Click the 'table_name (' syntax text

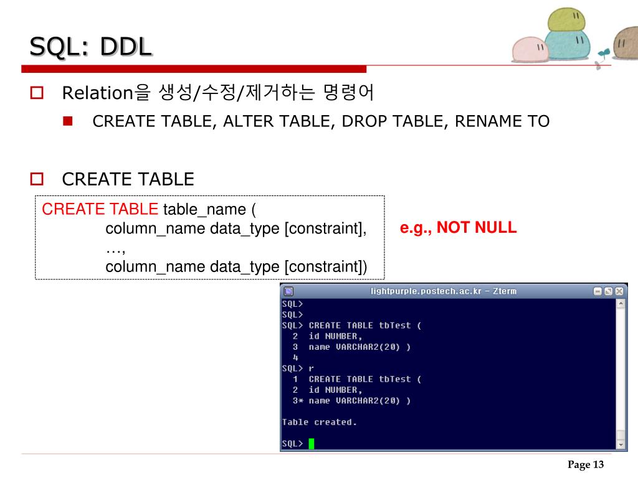209,209
